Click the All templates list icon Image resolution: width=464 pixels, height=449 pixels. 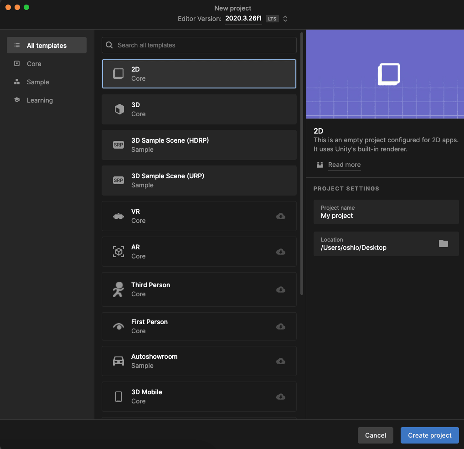point(17,45)
